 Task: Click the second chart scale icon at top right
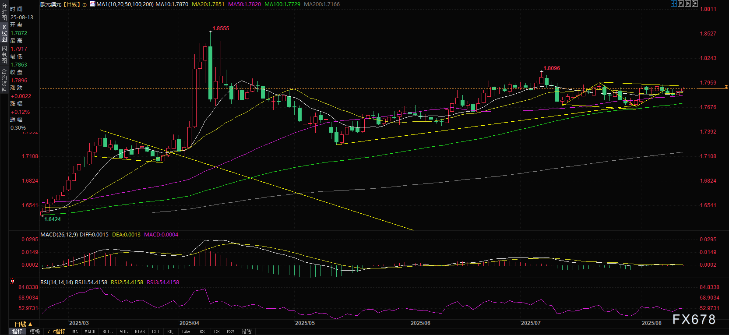680,4
